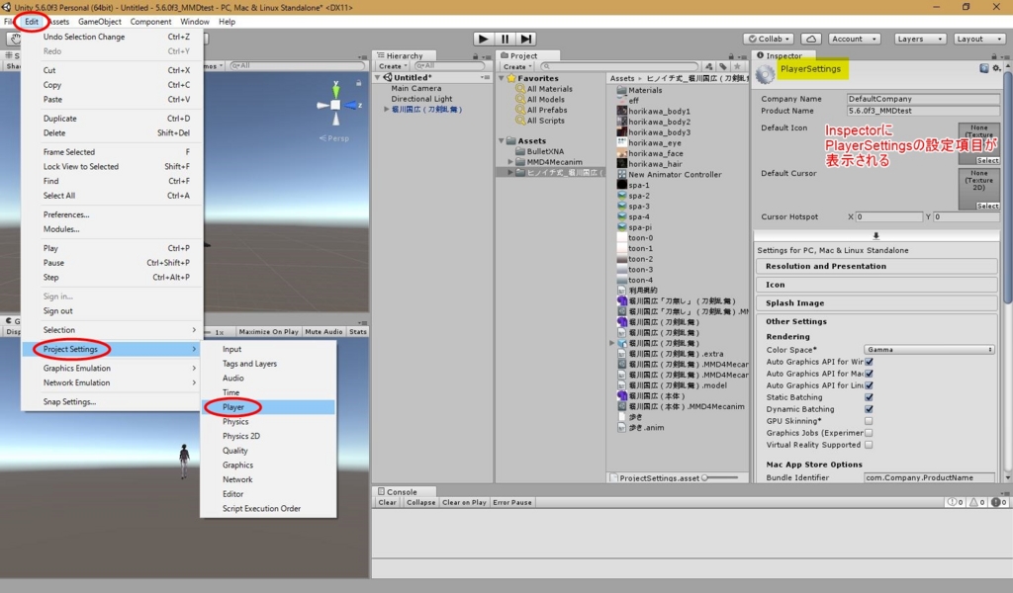Open the cloud services icon

click(811, 39)
